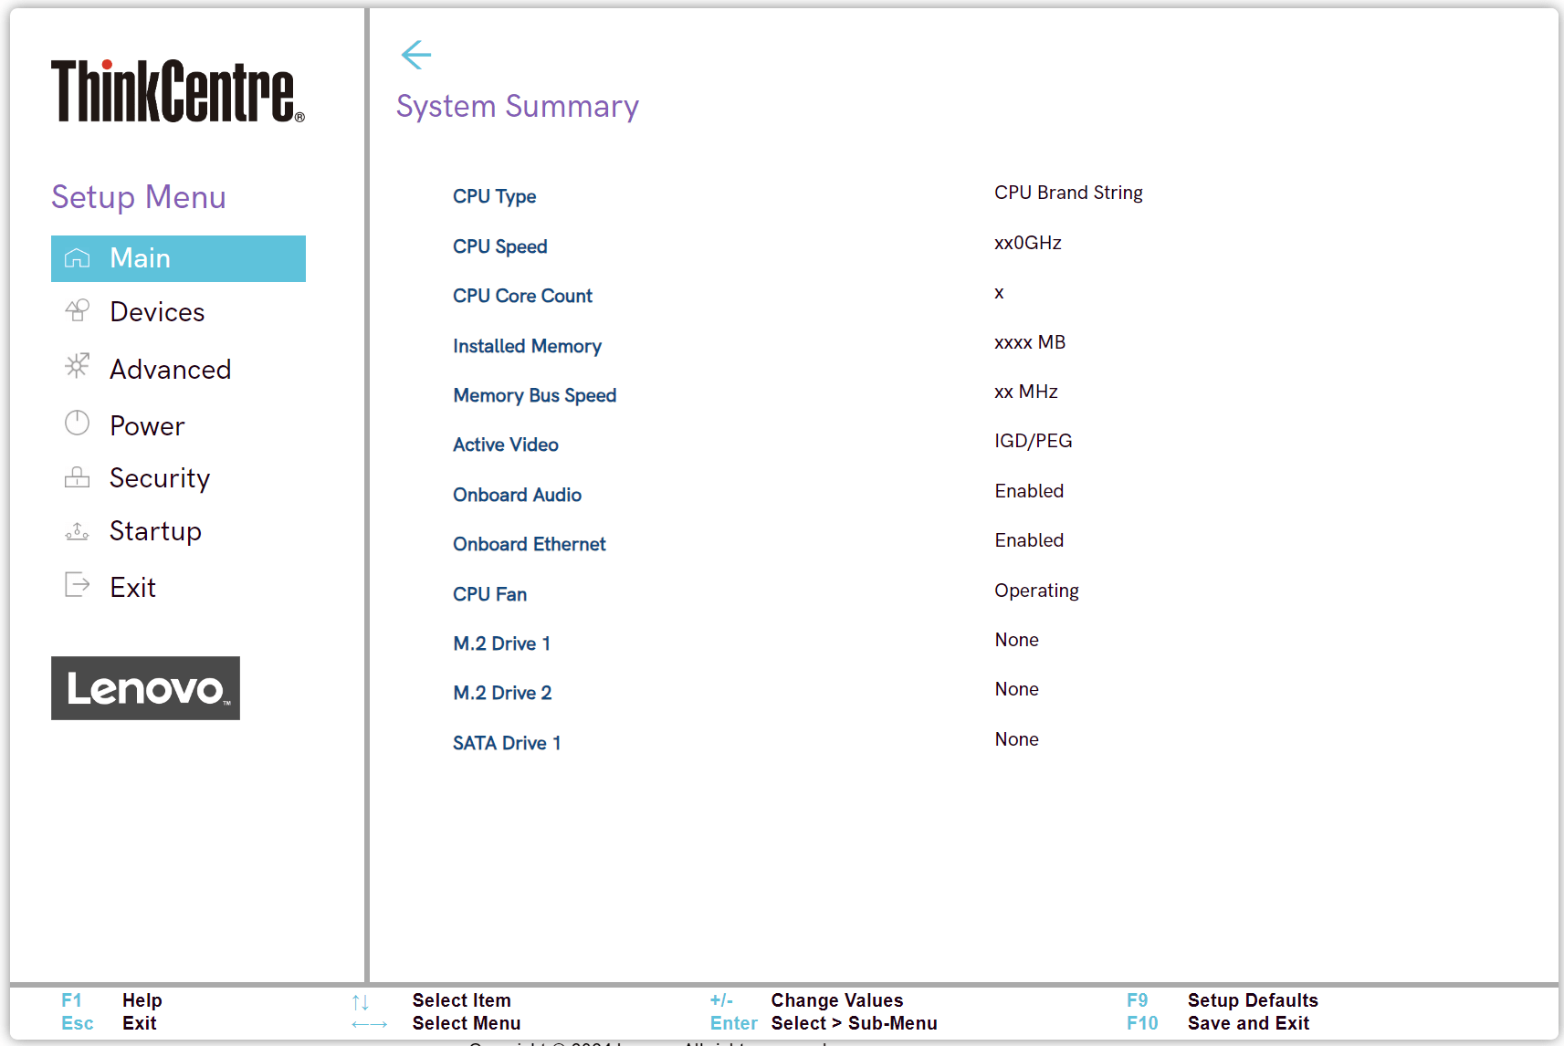The width and height of the screenshot is (1564, 1046).
Task: Switch to the Security menu
Action: (160, 478)
